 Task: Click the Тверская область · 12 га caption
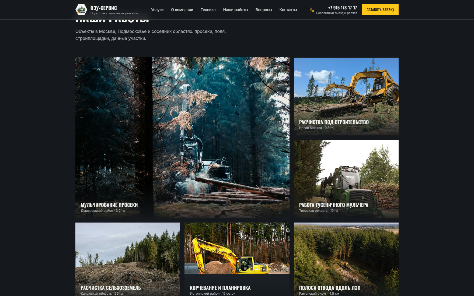[318, 211]
